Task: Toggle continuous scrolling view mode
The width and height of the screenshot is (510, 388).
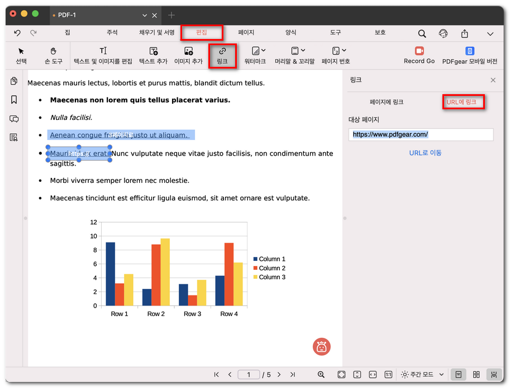Action: click(493, 375)
